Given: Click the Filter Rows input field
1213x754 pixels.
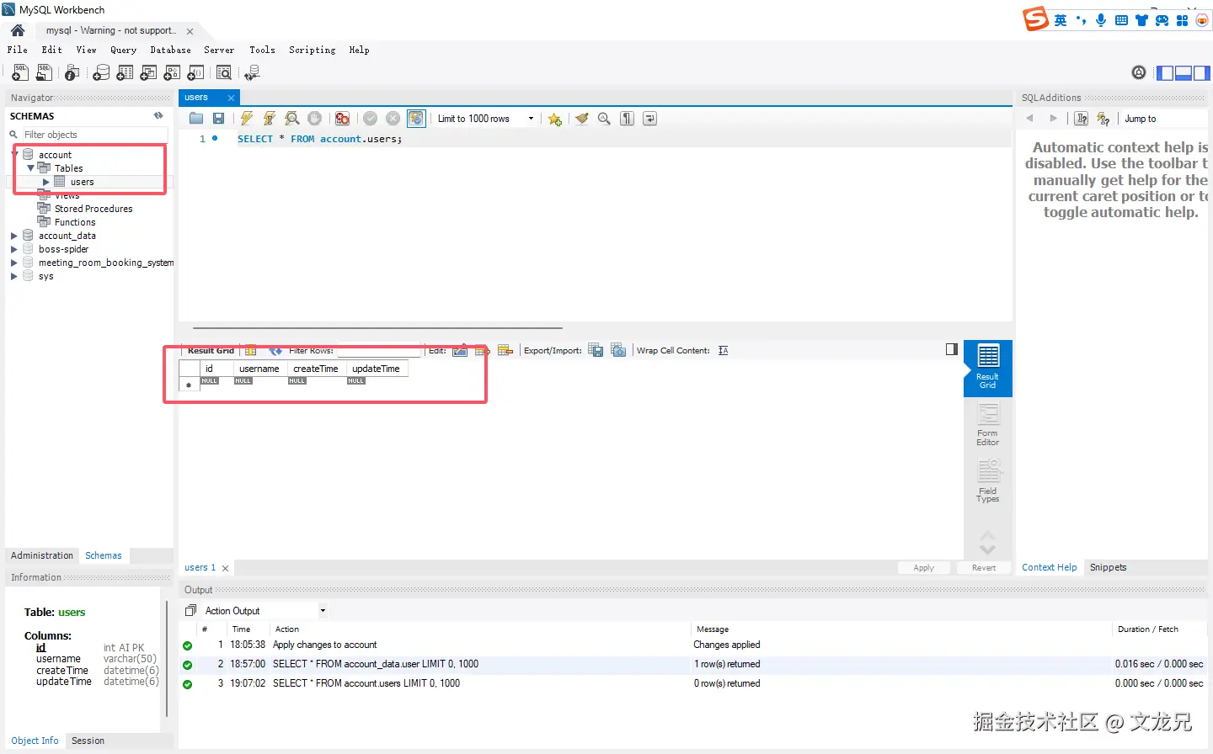Looking at the screenshot, I should point(377,351).
